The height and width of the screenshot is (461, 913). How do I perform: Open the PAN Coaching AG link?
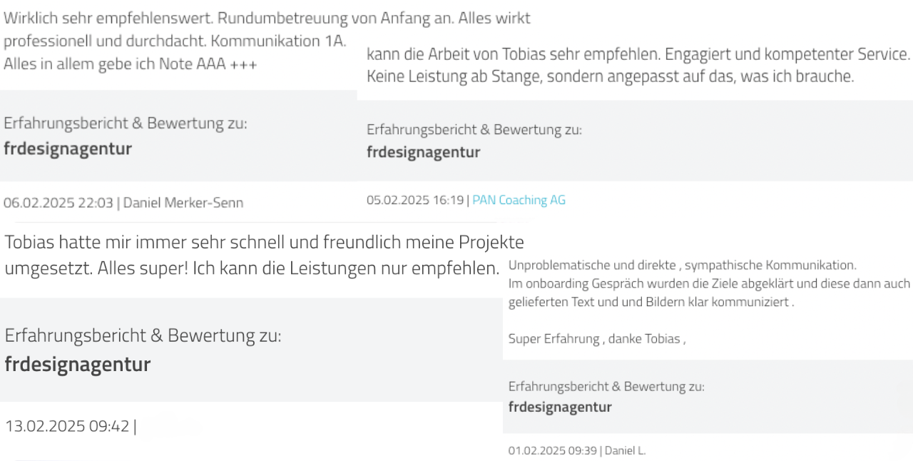519,201
